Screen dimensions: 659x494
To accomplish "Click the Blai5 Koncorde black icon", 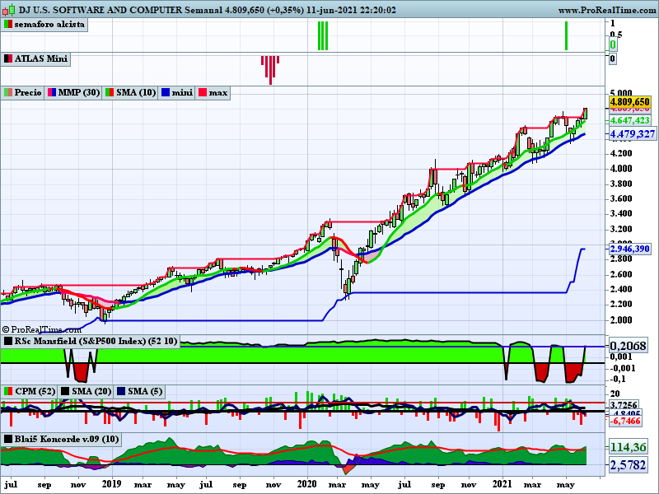I will point(8,440).
